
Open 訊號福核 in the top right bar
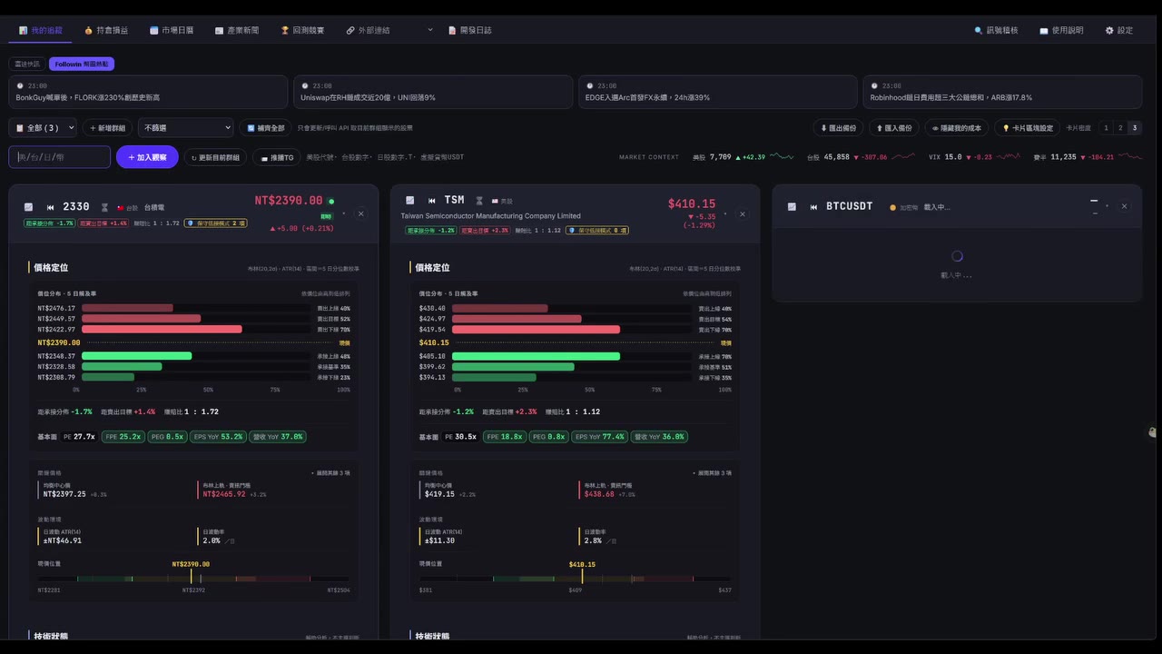click(x=996, y=30)
